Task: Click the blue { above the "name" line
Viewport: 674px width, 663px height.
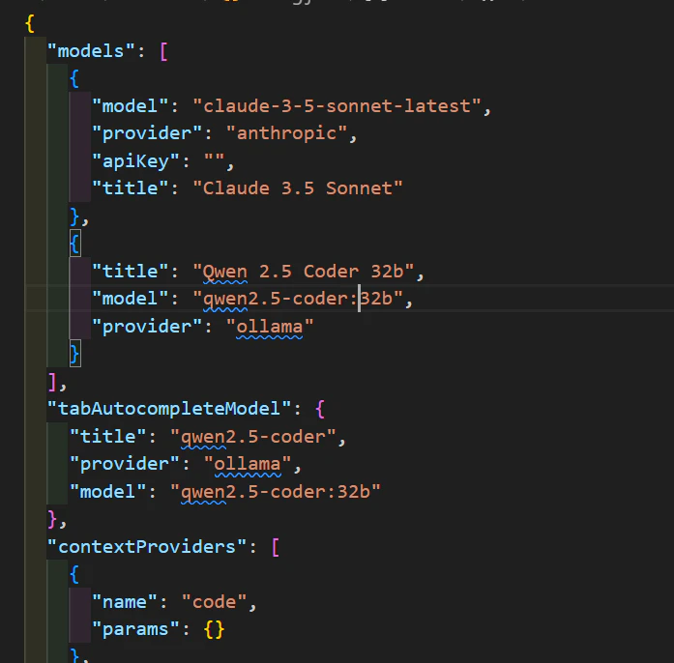Action: (74, 575)
